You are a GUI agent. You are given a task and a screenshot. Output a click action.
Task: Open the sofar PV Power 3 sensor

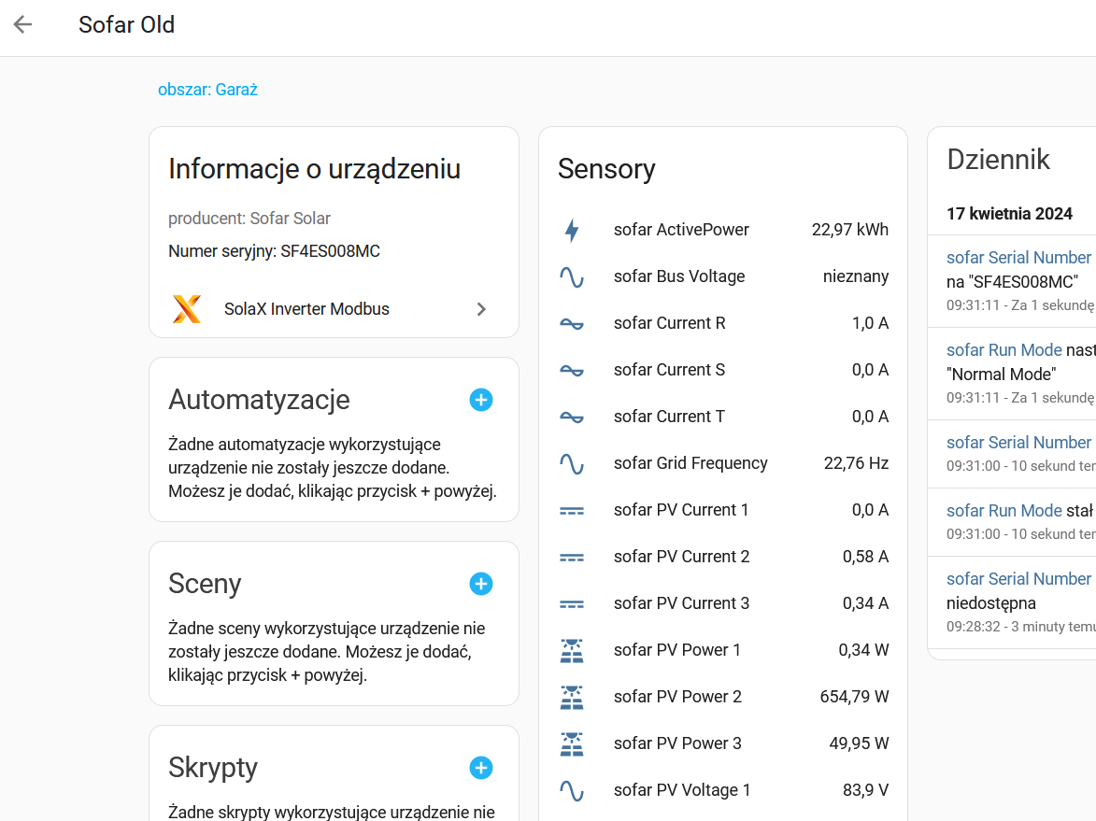coord(723,743)
